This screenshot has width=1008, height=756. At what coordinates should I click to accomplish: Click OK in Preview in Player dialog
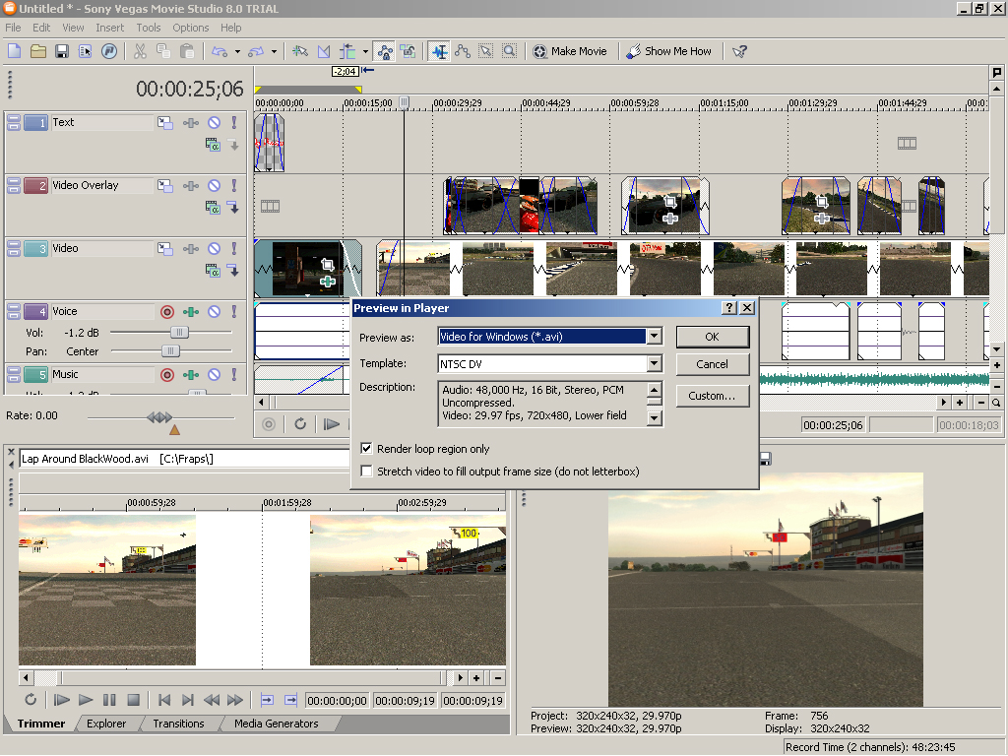(x=712, y=337)
